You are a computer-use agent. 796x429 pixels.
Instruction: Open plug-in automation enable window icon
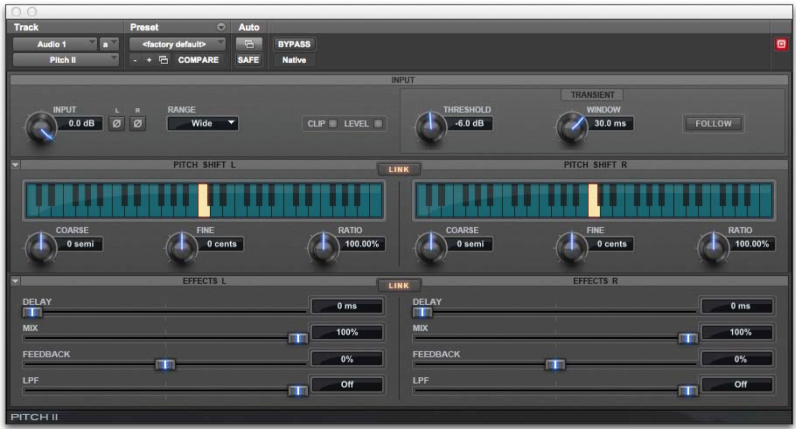coord(249,44)
